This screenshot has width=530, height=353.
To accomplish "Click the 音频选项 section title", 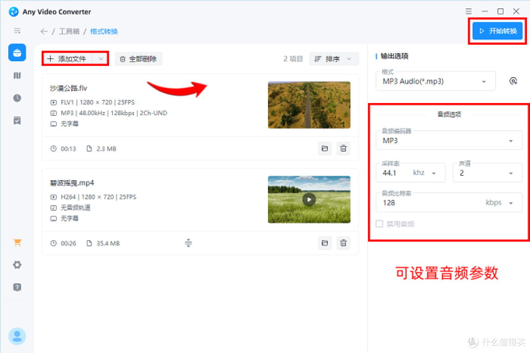I will 449,114.
